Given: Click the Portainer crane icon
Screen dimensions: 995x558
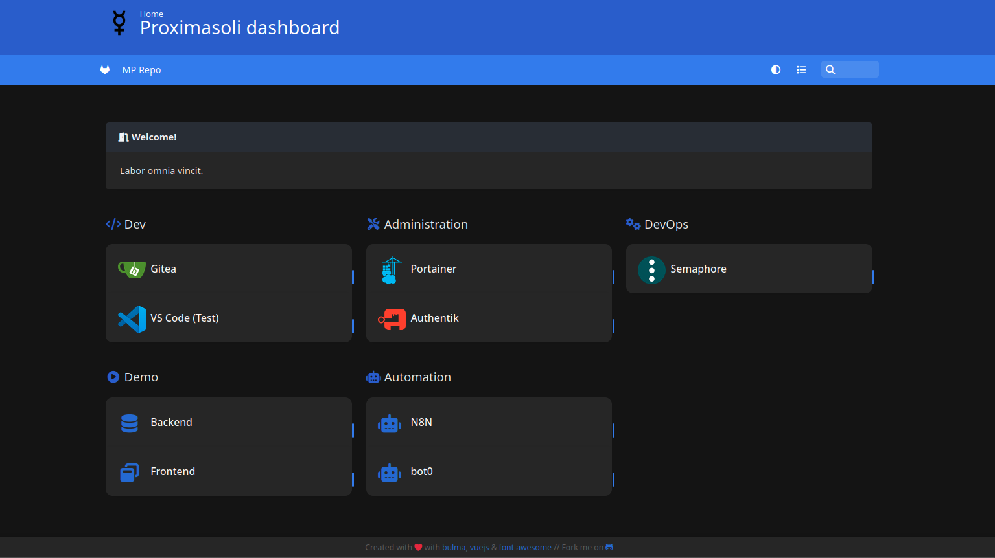Looking at the screenshot, I should pyautogui.click(x=390, y=270).
